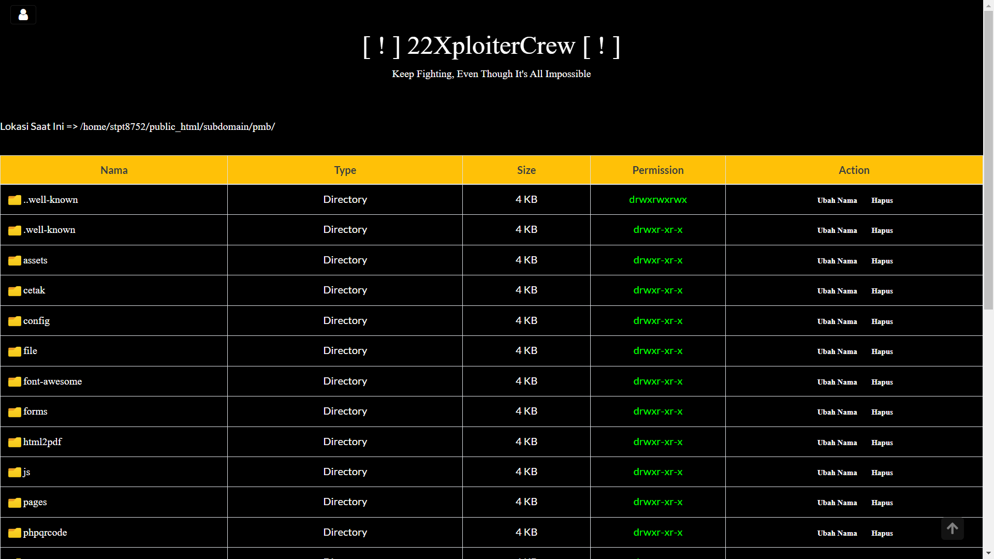Image resolution: width=994 pixels, height=559 pixels.
Task: Click the user profile icon top left
Action: pos(23,13)
